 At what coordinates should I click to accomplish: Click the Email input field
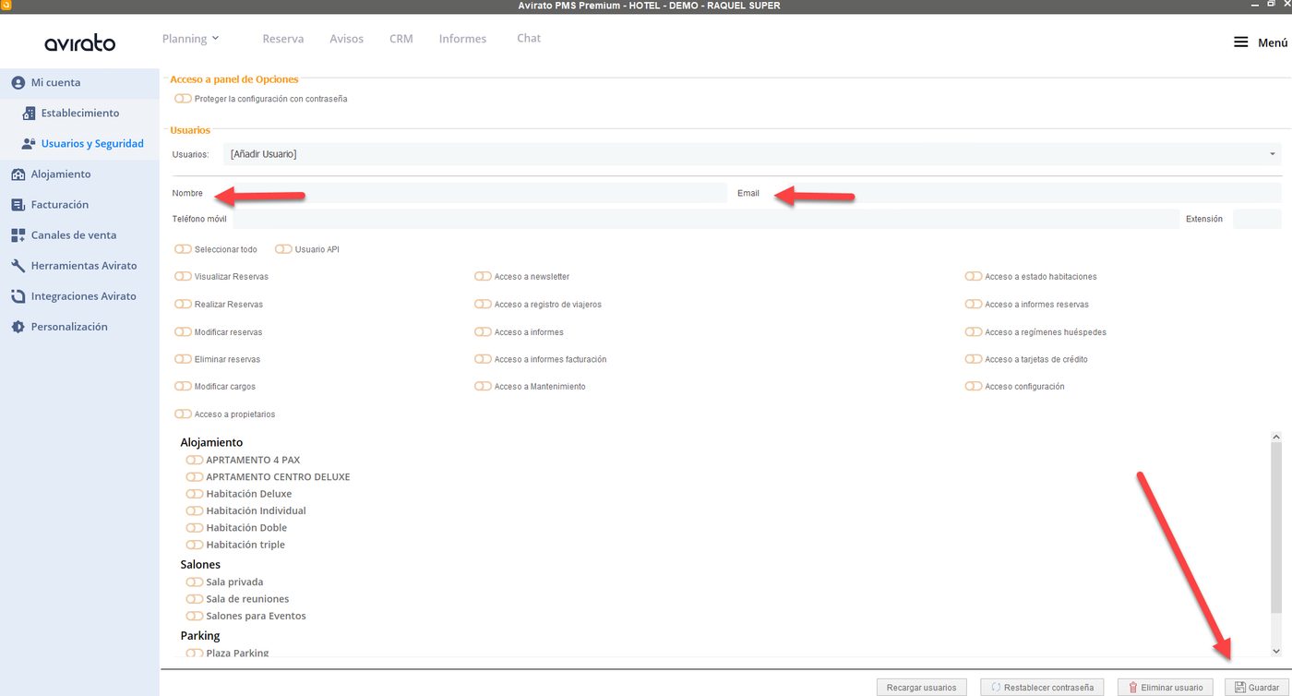coord(1023,193)
